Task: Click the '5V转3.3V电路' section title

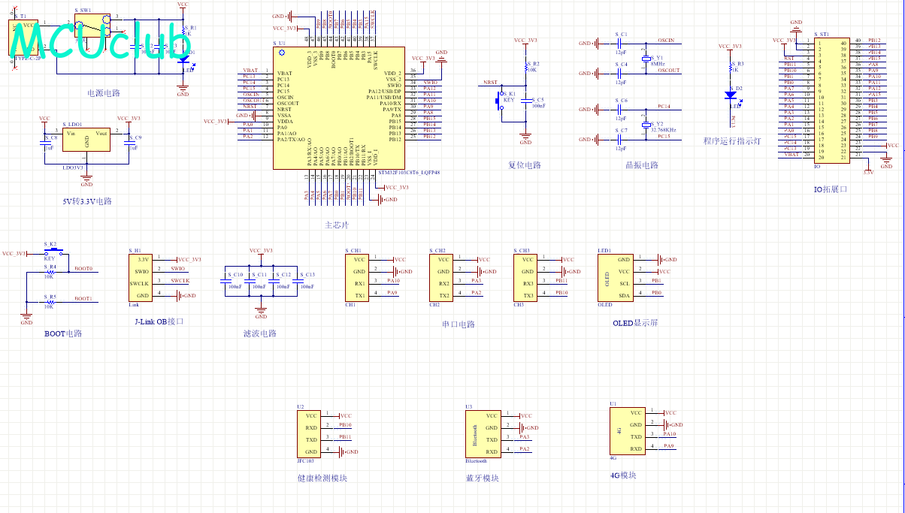Action: (x=86, y=201)
